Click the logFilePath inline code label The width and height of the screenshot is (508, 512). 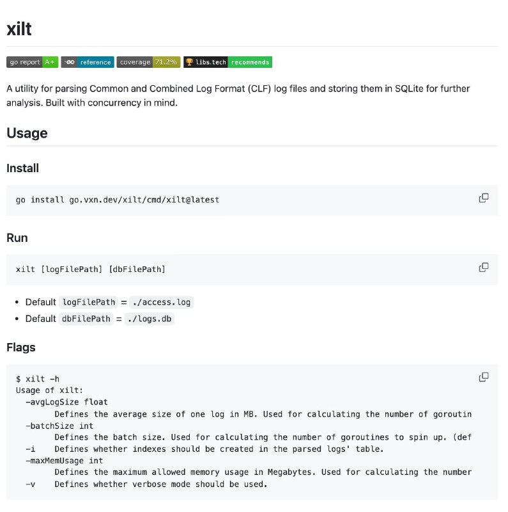[89, 302]
